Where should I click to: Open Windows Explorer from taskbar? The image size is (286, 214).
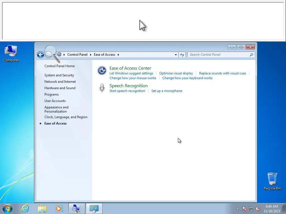(x=42, y=208)
